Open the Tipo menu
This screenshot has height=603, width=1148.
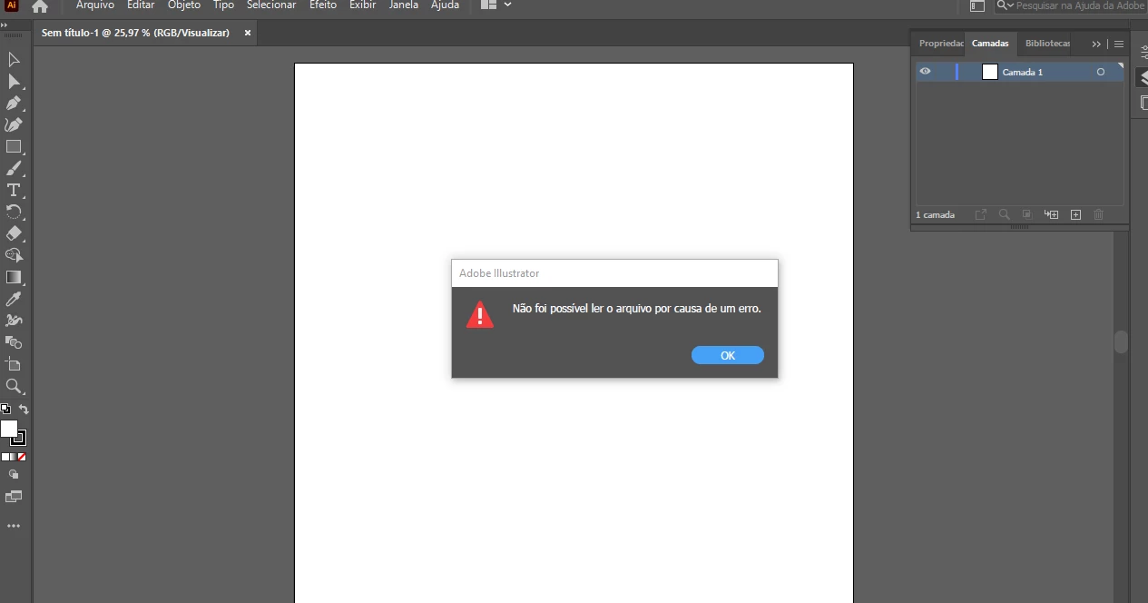[x=223, y=5]
